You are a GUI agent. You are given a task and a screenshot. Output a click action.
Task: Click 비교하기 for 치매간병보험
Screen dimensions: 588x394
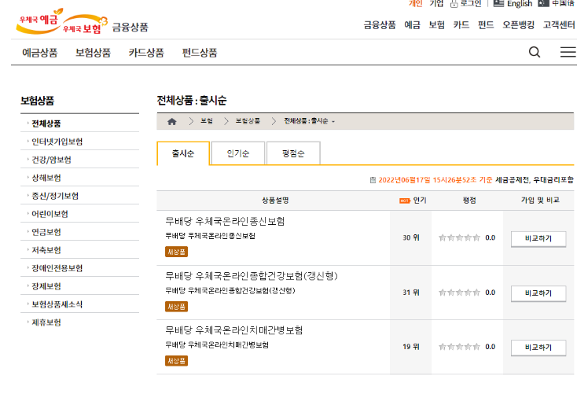(538, 348)
